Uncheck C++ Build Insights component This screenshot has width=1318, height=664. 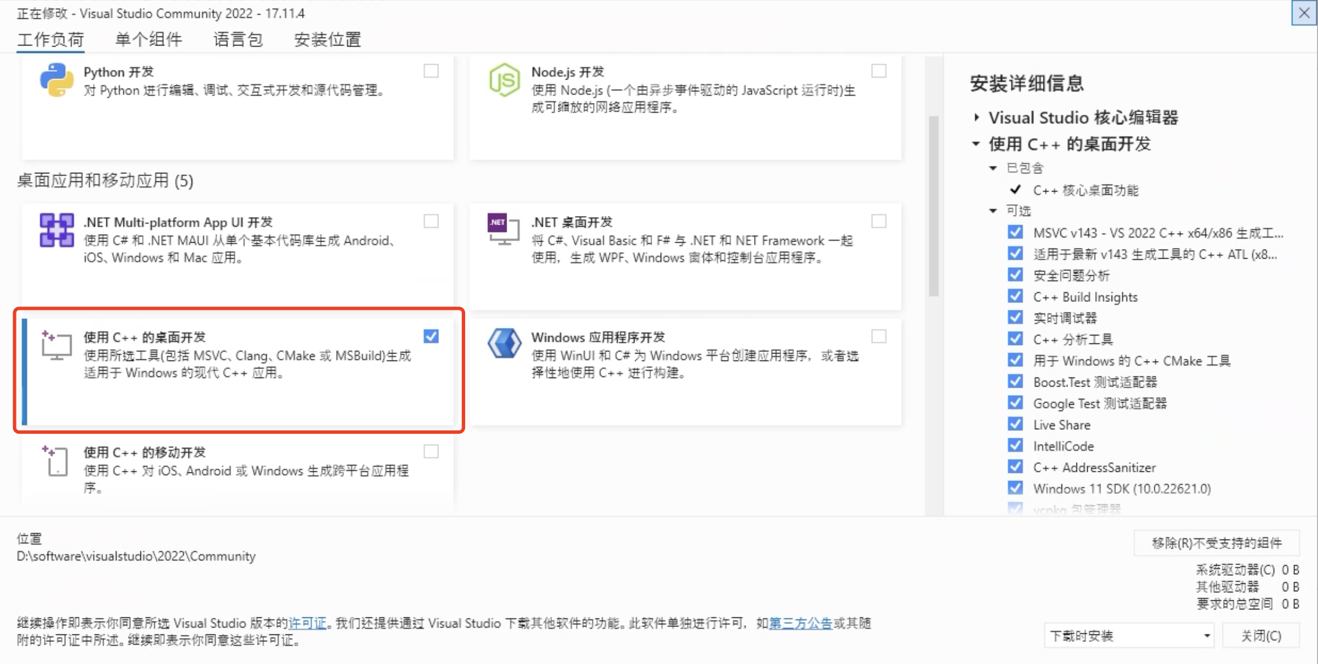(1015, 296)
